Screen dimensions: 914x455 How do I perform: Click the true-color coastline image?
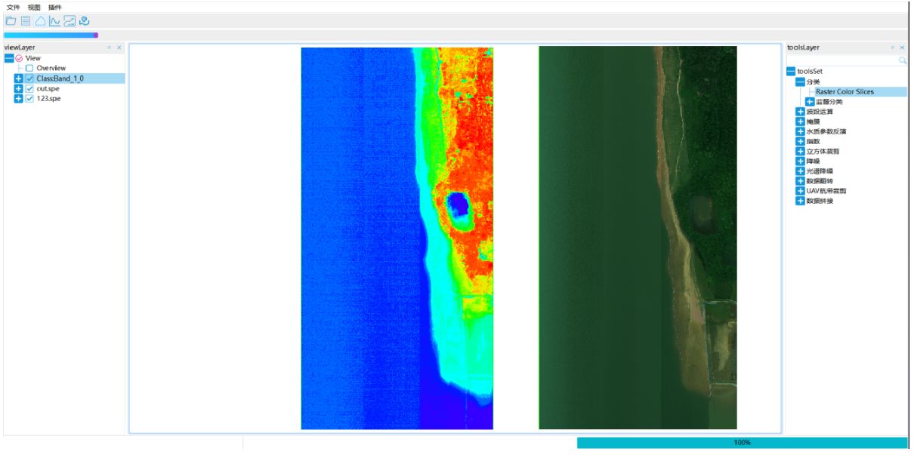[638, 238]
